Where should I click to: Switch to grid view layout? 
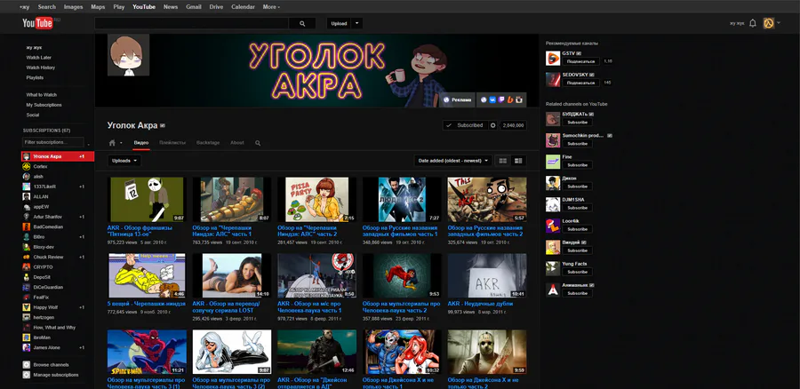pyautogui.click(x=503, y=161)
